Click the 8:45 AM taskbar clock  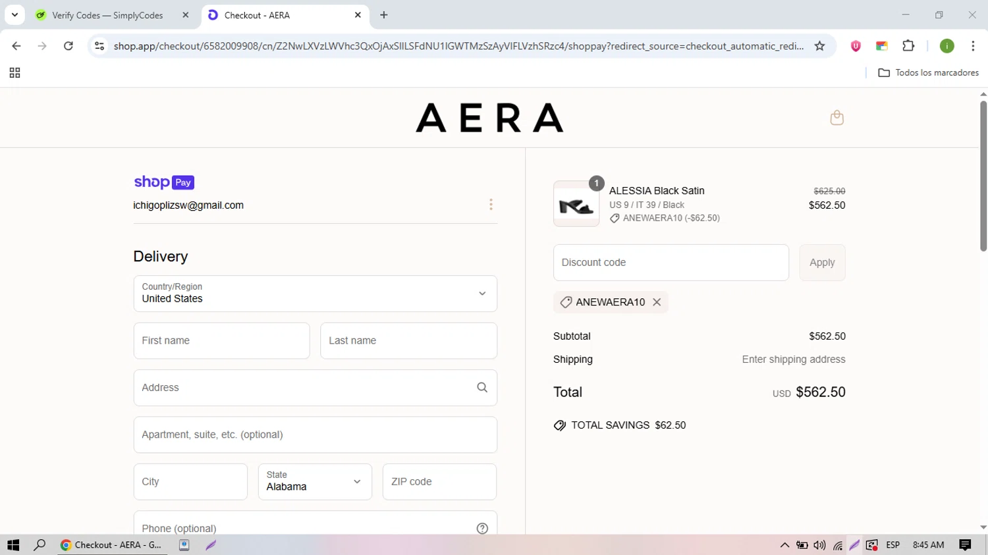click(928, 545)
